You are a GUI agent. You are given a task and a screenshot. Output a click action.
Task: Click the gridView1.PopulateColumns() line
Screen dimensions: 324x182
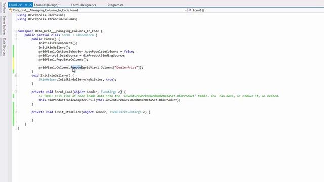pyautogui.click(x=63, y=60)
